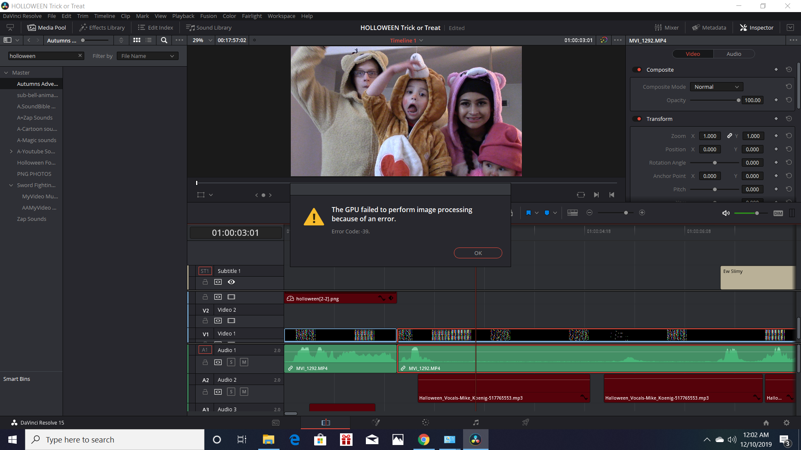Viewport: 801px width, 450px height.
Task: Switch Inspector to the Audio tab
Action: (x=734, y=54)
